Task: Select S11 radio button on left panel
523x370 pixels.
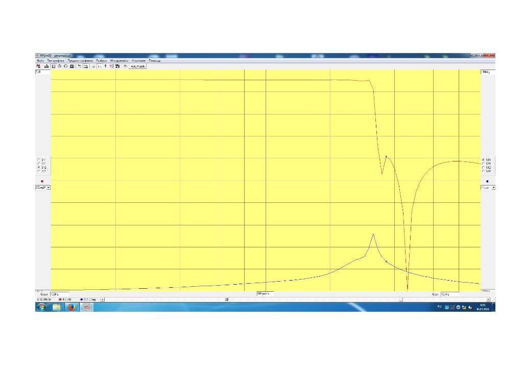Action: [x=39, y=159]
